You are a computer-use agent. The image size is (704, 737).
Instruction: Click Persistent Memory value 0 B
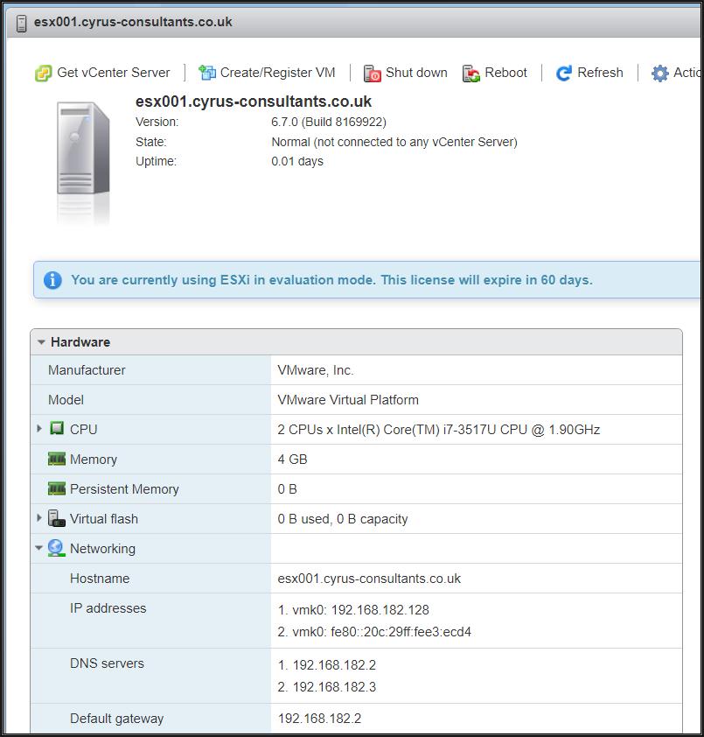tap(288, 489)
